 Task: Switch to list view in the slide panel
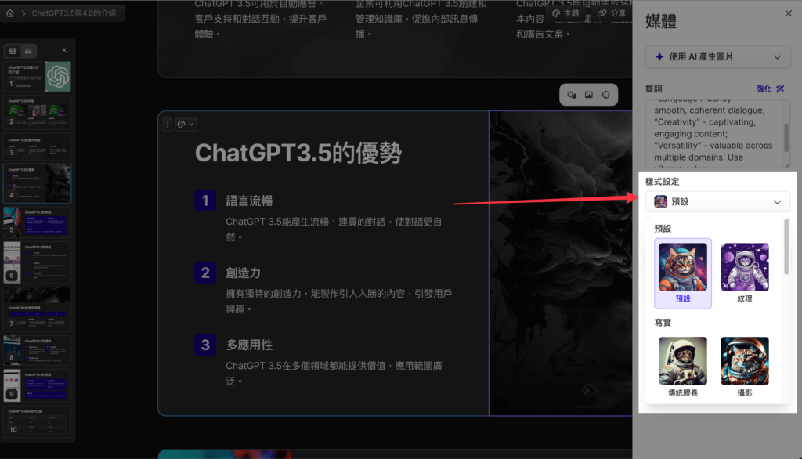[x=27, y=50]
